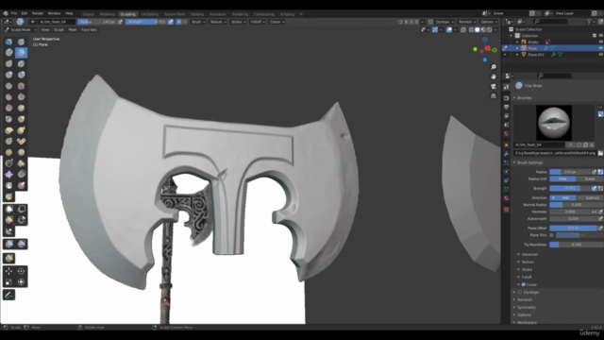Set brush direction to Subtract
Screen dimensions: 604x340
click(590, 197)
